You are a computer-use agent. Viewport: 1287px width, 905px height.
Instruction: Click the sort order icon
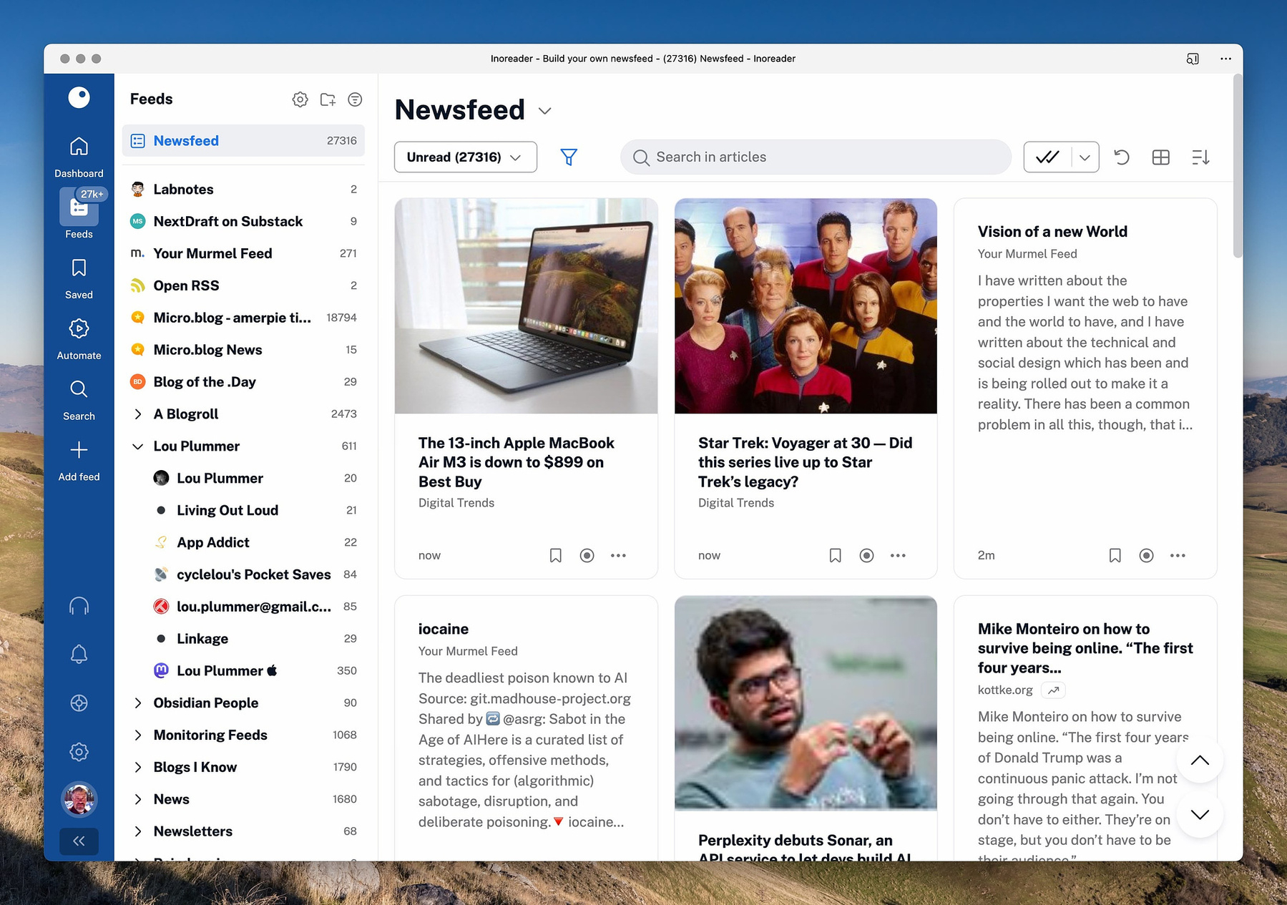pyautogui.click(x=1200, y=157)
